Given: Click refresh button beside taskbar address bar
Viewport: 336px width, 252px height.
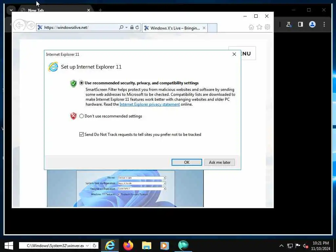Looking at the screenshot, I should click(x=94, y=245).
